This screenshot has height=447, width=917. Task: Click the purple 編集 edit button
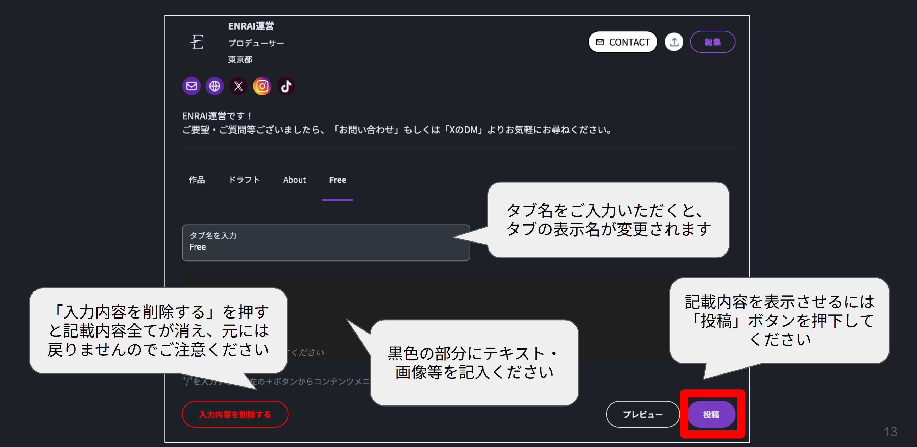[x=713, y=42]
